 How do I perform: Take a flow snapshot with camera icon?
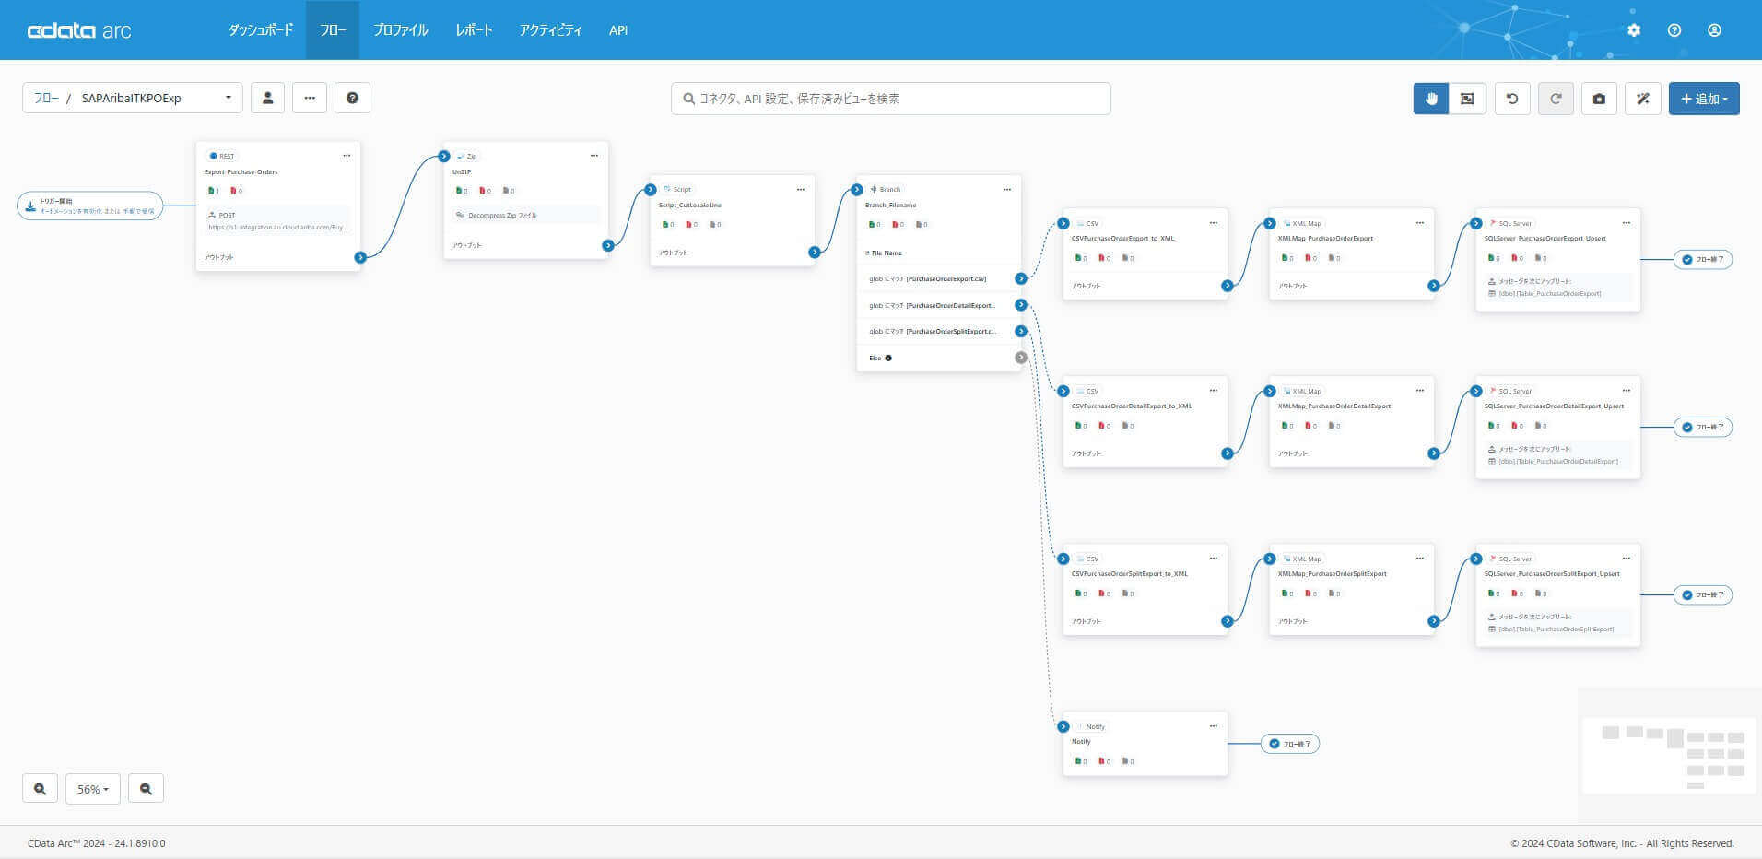coord(1600,98)
